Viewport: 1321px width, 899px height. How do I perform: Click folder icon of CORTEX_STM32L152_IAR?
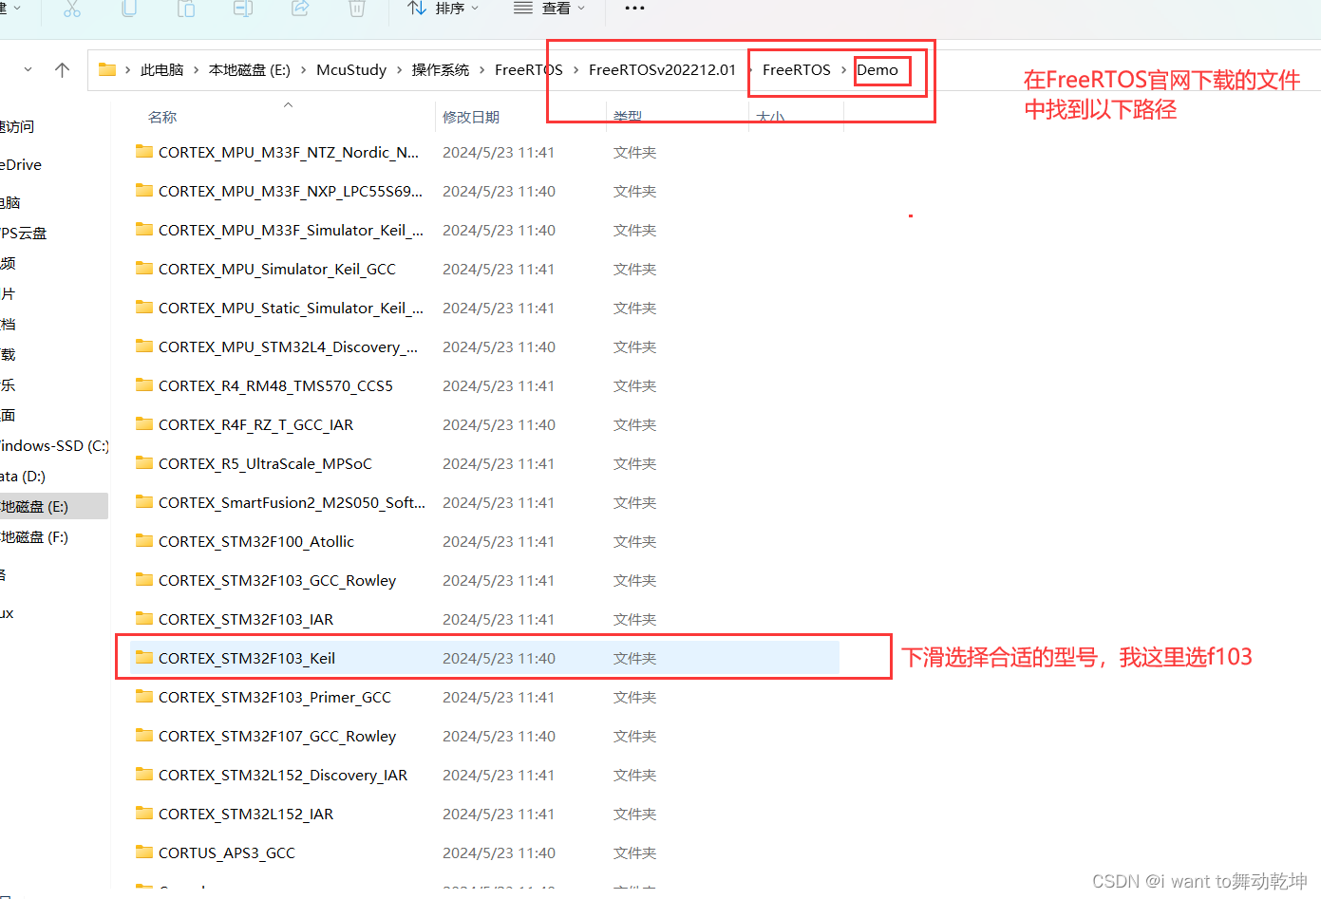pyautogui.click(x=144, y=813)
